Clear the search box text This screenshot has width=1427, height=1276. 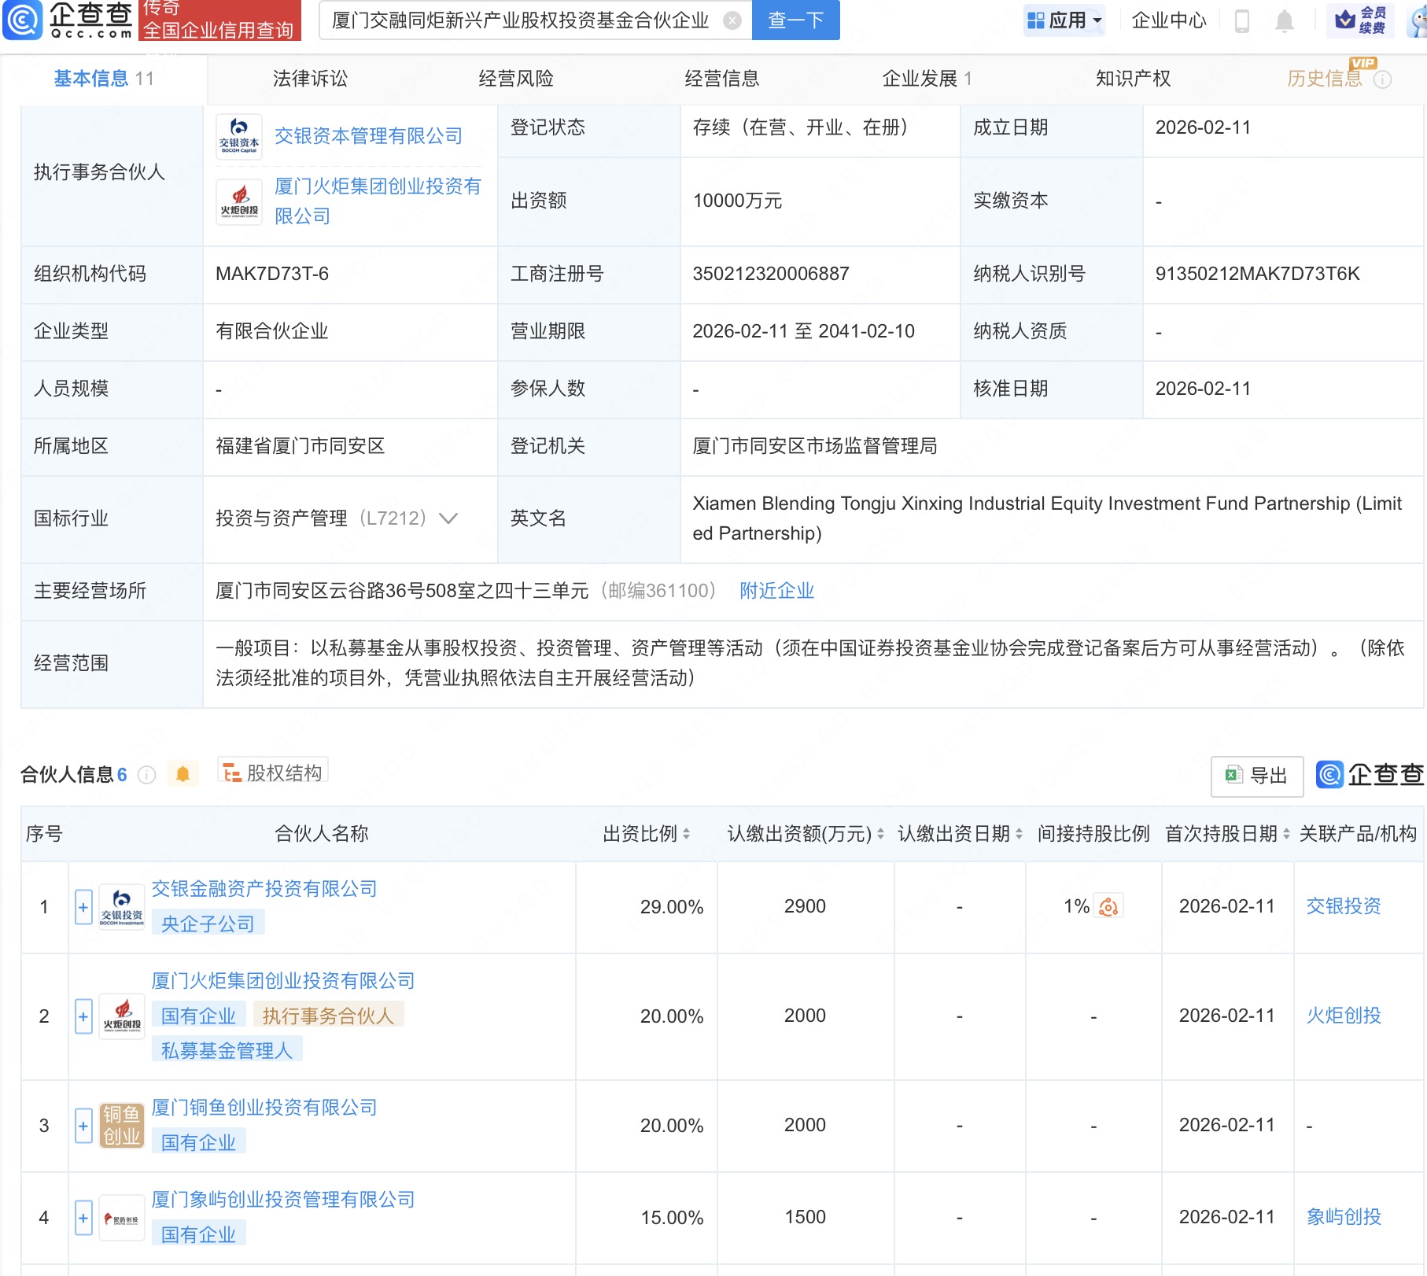(732, 20)
